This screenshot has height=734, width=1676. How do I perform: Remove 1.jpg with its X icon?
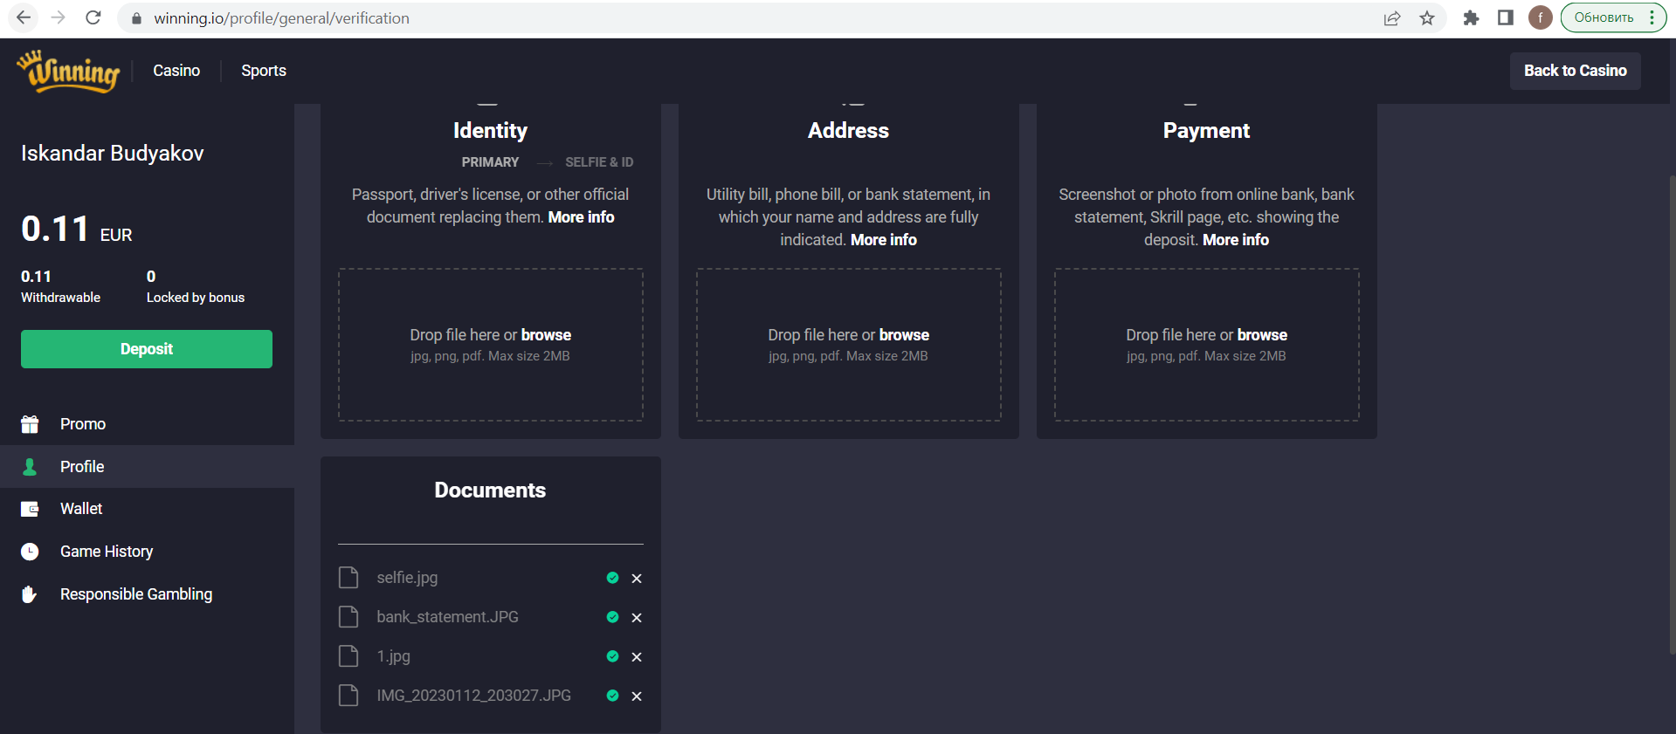click(637, 657)
